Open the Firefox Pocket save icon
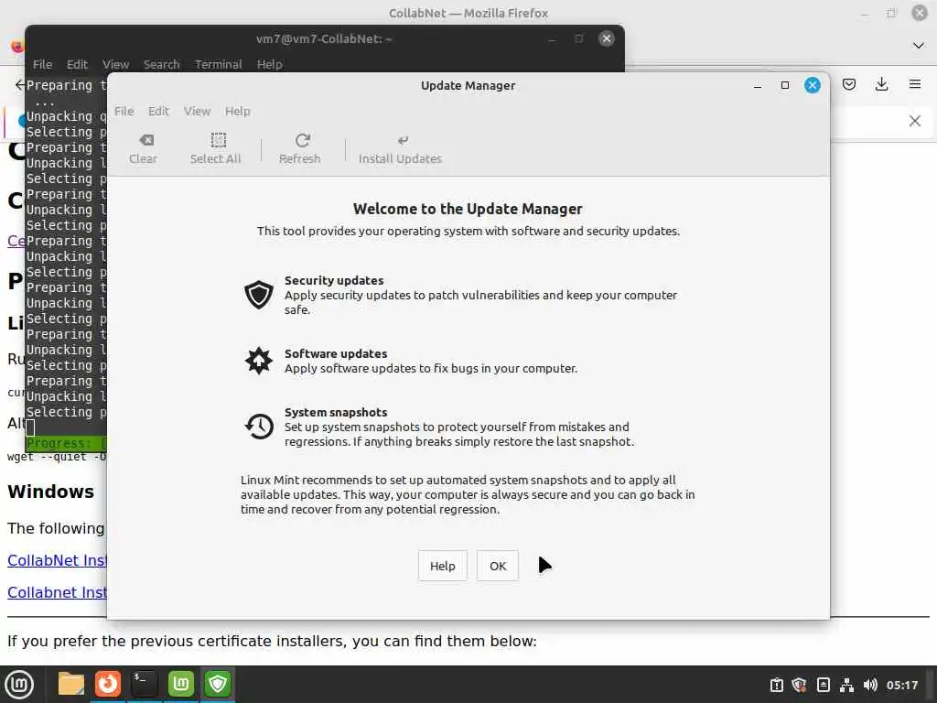 pos(849,84)
